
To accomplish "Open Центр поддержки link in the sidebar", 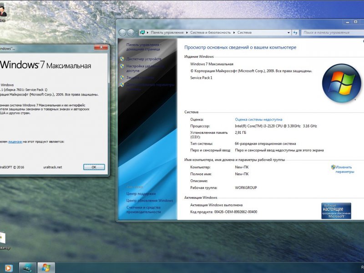I will (x=141, y=194).
